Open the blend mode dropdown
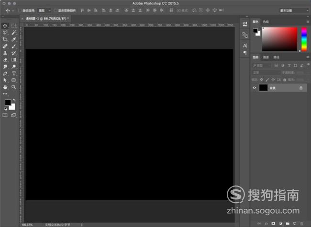The image size is (311, 227). [x=266, y=72]
